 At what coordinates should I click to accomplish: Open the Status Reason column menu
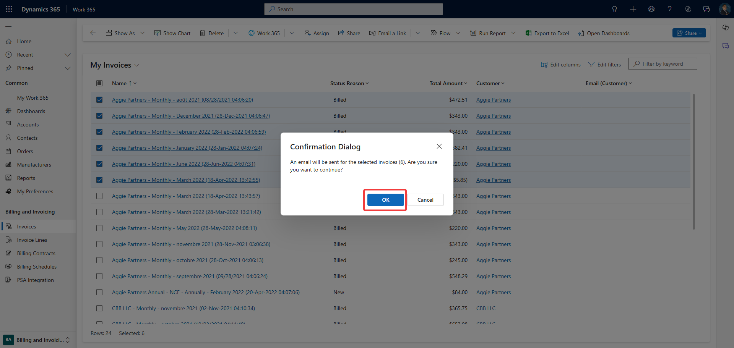349,83
